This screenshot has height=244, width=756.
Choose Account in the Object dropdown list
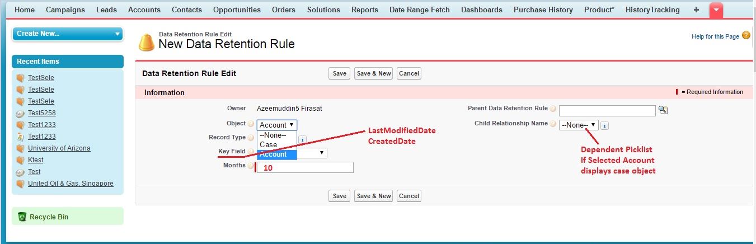[277, 154]
